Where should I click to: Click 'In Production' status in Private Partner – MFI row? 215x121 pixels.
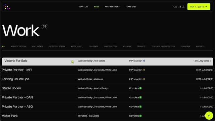pyautogui.click(x=136, y=70)
